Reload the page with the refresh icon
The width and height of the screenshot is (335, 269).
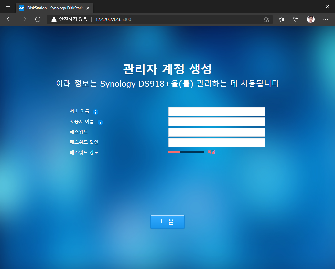[38, 19]
